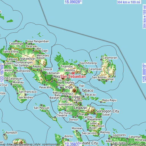The height and width of the screenshot is (146, 146).
Task: Click the Romblon town label
Action: 11,133
